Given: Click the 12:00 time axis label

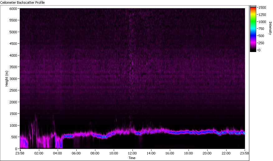Looking at the screenshot, I should point(132,153).
